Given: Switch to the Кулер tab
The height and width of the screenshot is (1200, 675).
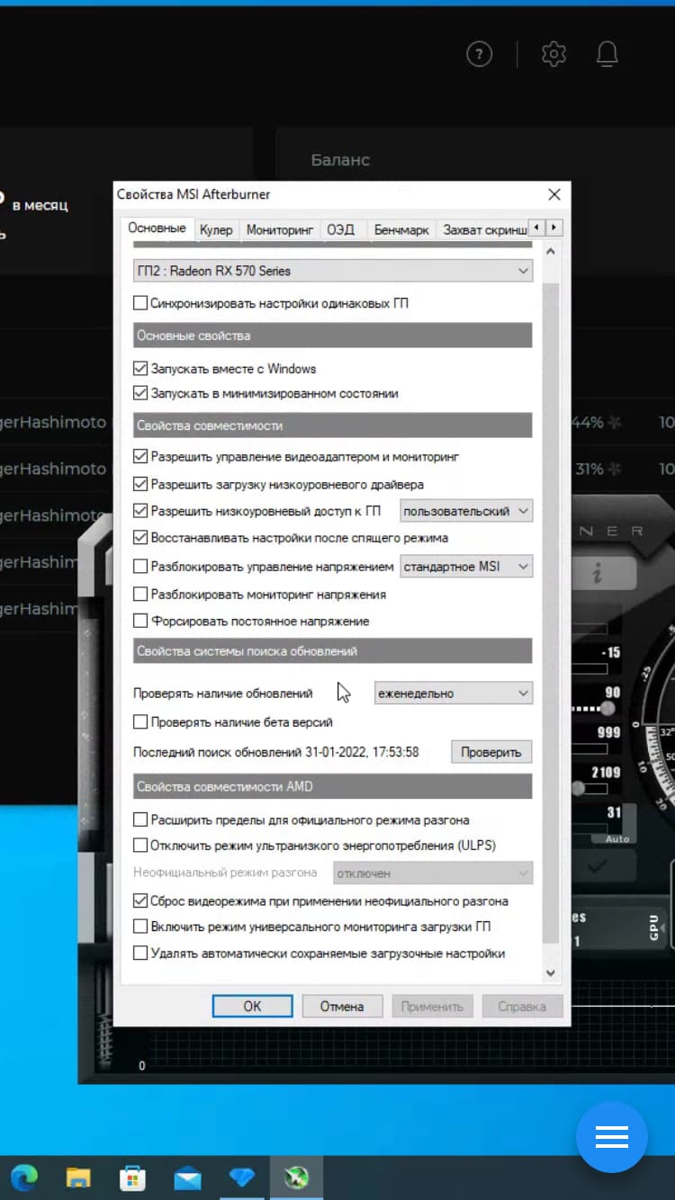Looking at the screenshot, I should point(216,230).
